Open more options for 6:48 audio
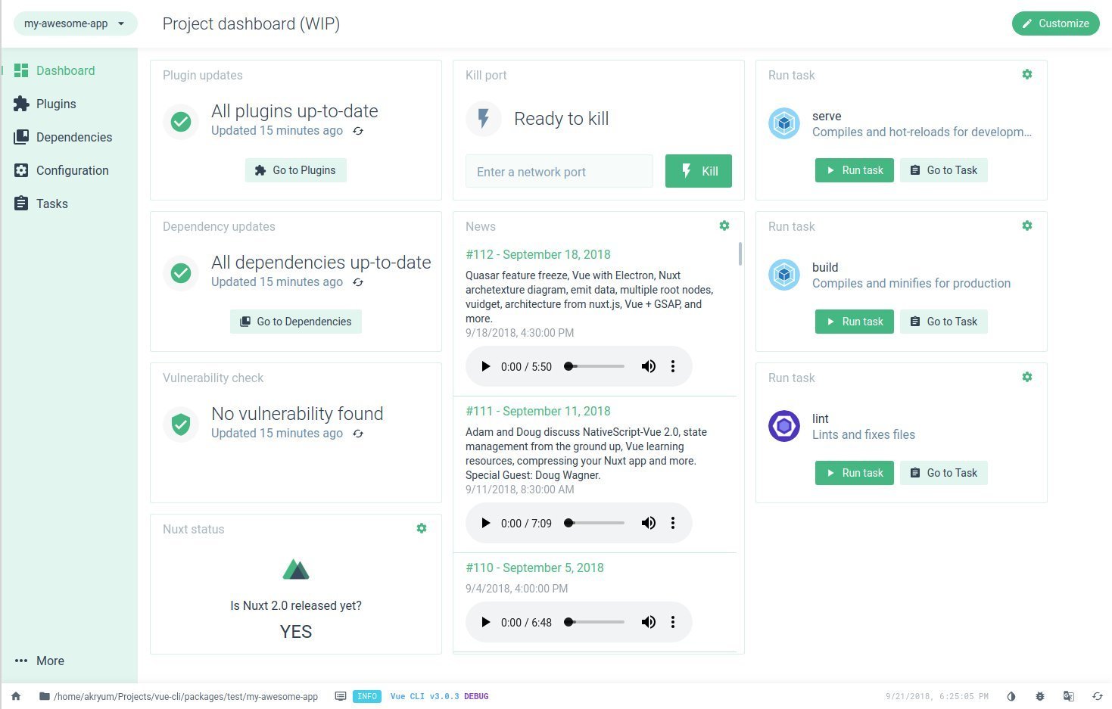Image resolution: width=1112 pixels, height=709 pixels. pos(673,622)
